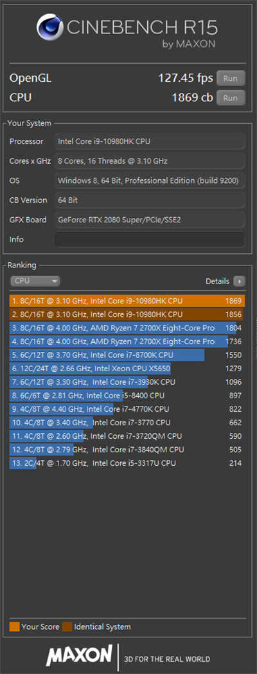Select ranking row 11 Core i7-3720QM
The height and width of the screenshot is (674, 257).
coord(127,436)
